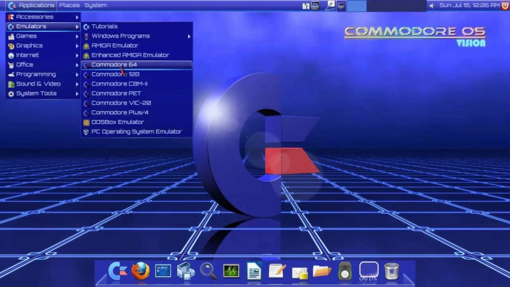Launch Commodore VIC-20 emulator
This screenshot has width=510, height=287.
click(x=136, y=103)
